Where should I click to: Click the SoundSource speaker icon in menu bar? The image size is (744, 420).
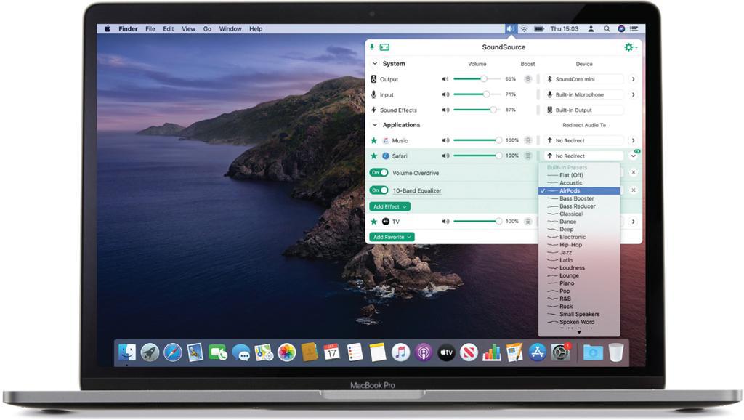point(510,29)
